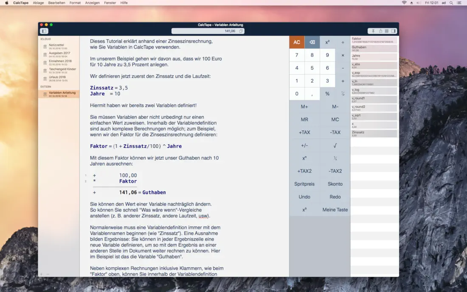Click the number 0 key
467x292 pixels.
(x=297, y=94)
